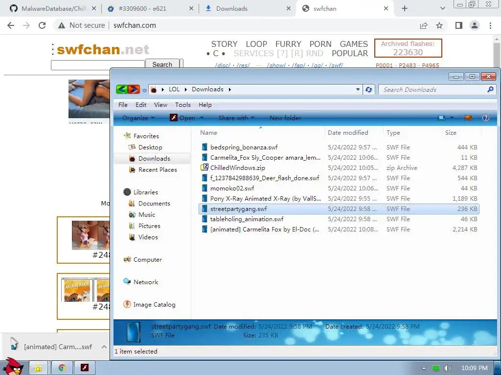Screen dimensions: 501x375
Task: Click the Search Downloads input field
Action: point(433,90)
